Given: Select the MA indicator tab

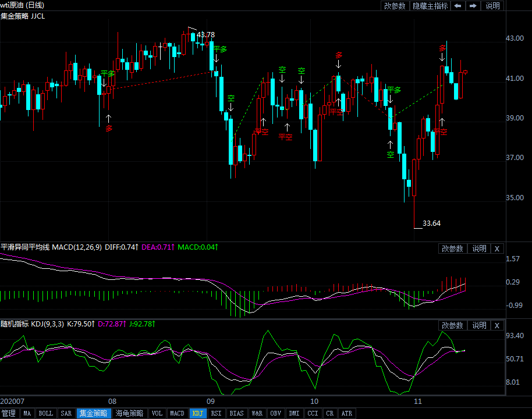Looking at the screenshot, I should (27, 413).
